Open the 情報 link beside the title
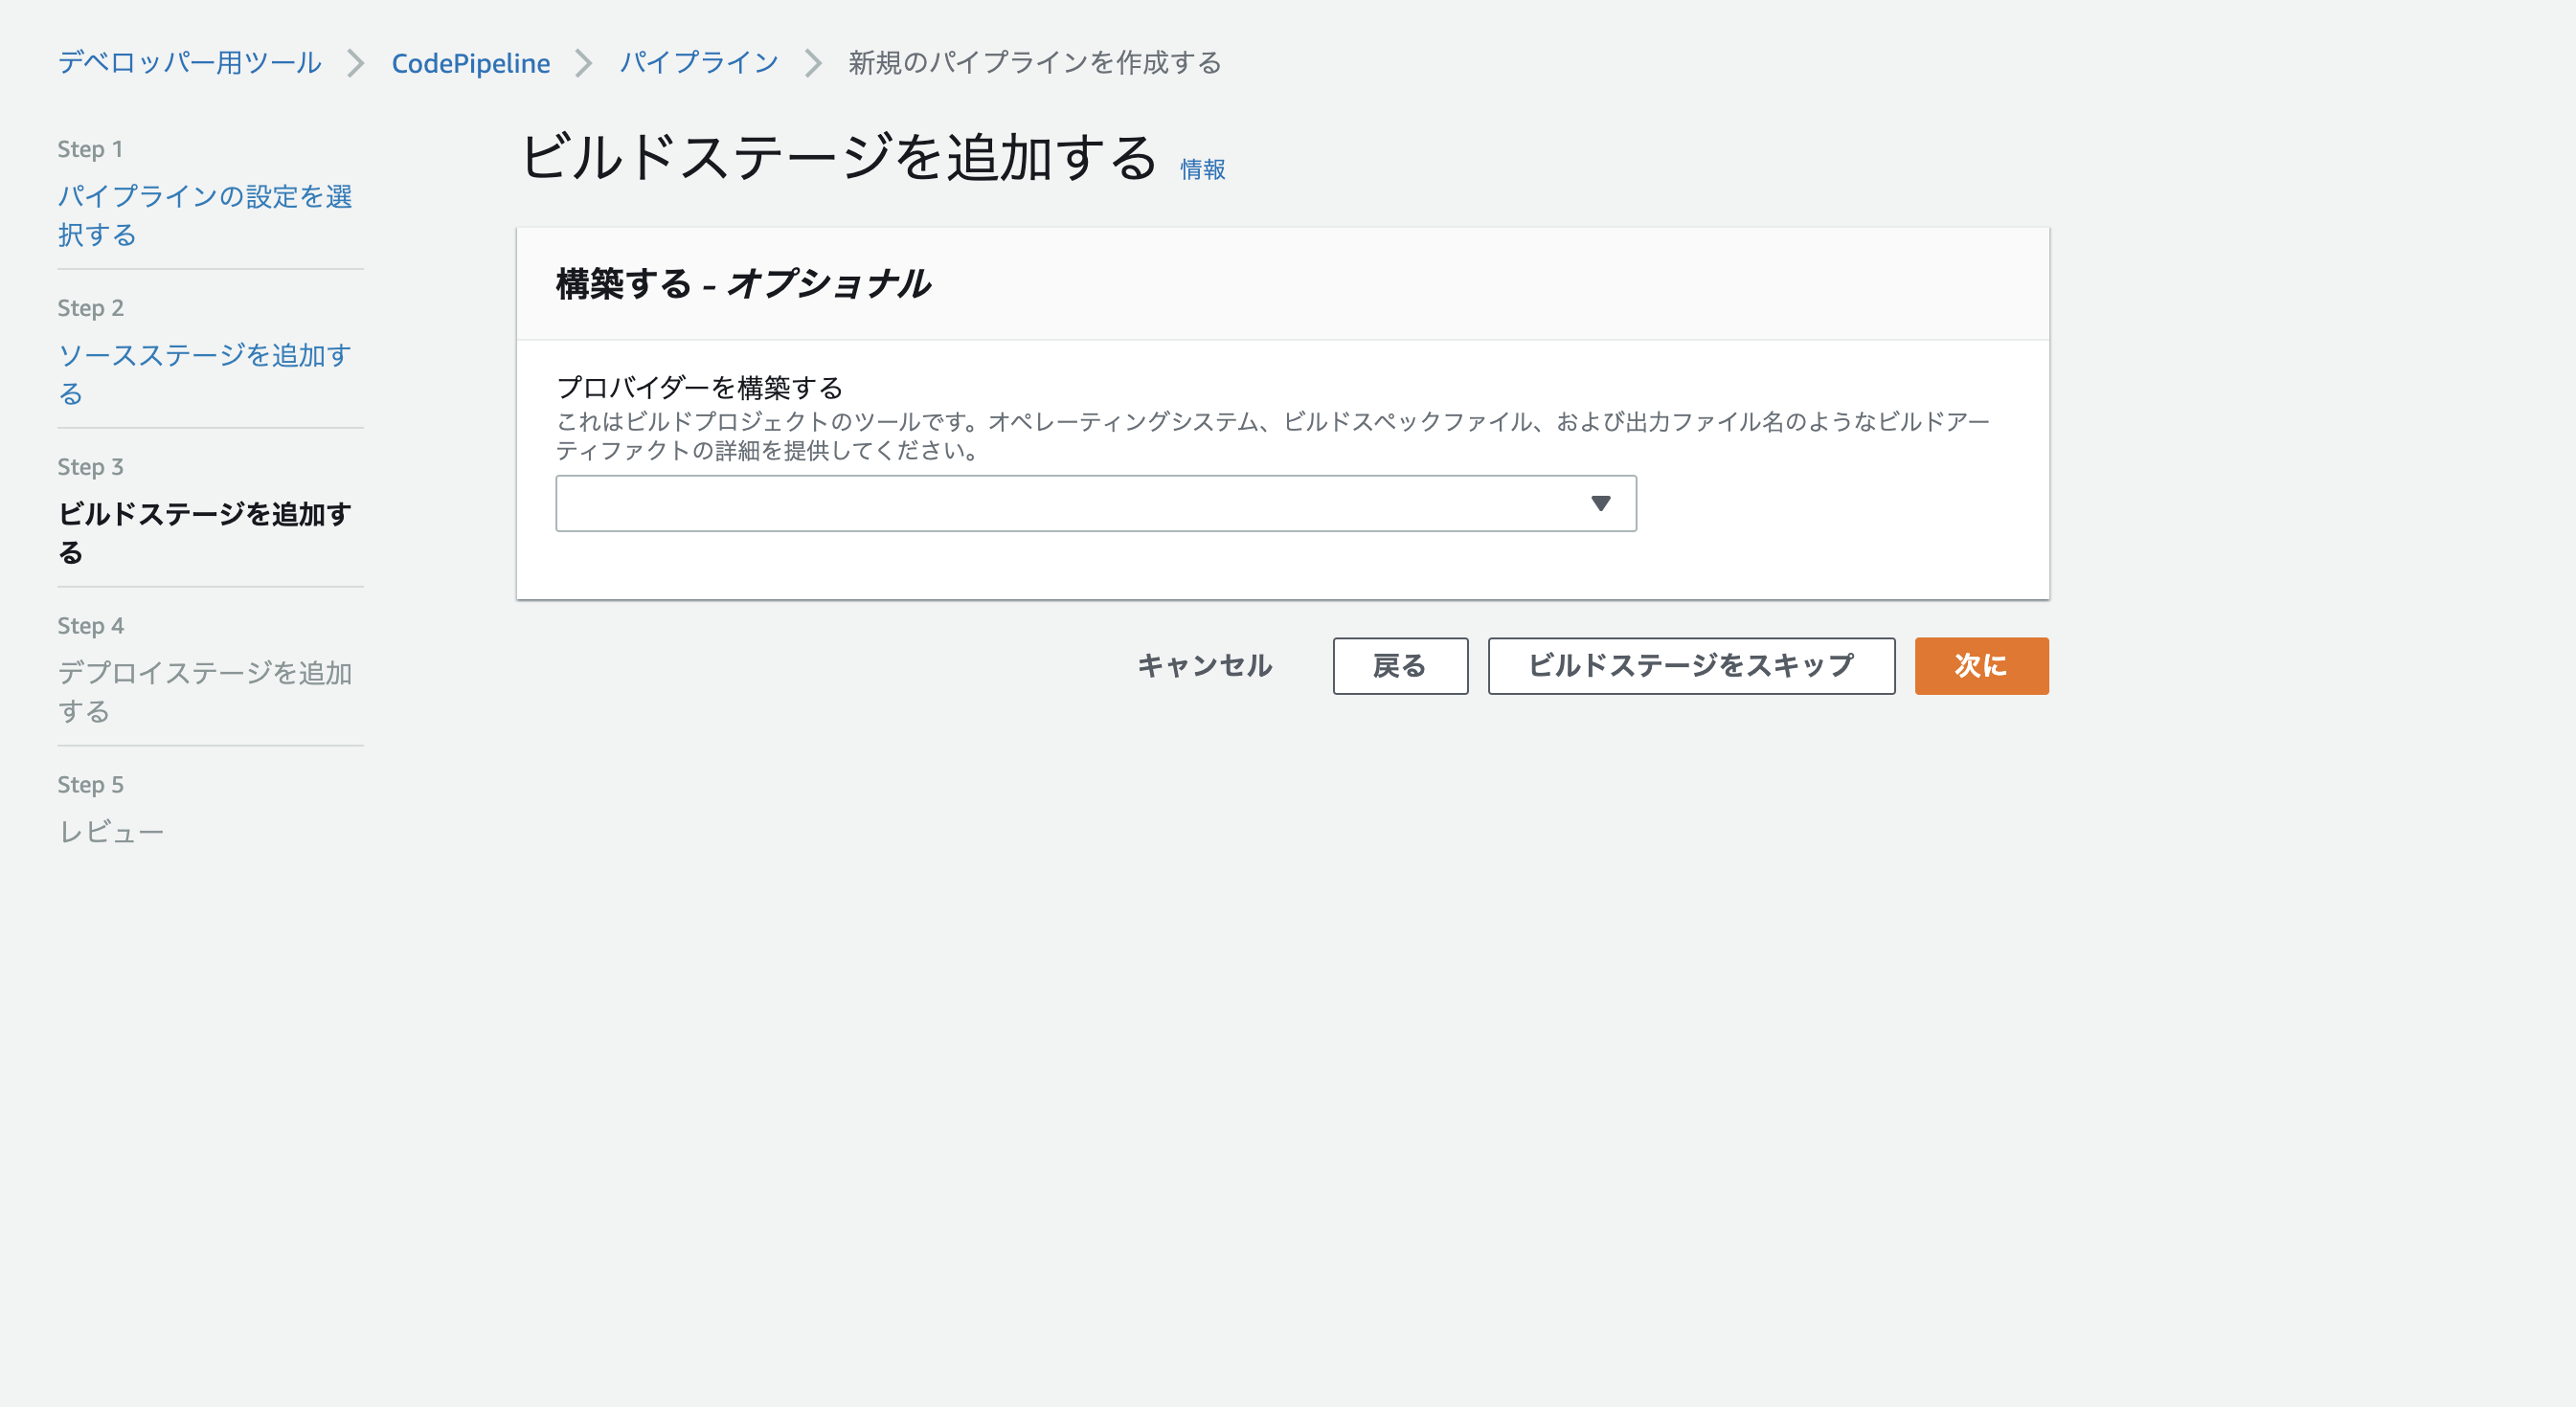Image resolution: width=2576 pixels, height=1407 pixels. click(x=1202, y=169)
